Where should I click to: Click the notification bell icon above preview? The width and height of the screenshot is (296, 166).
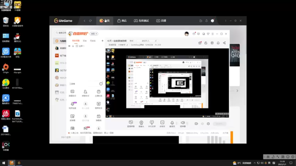click(218, 43)
